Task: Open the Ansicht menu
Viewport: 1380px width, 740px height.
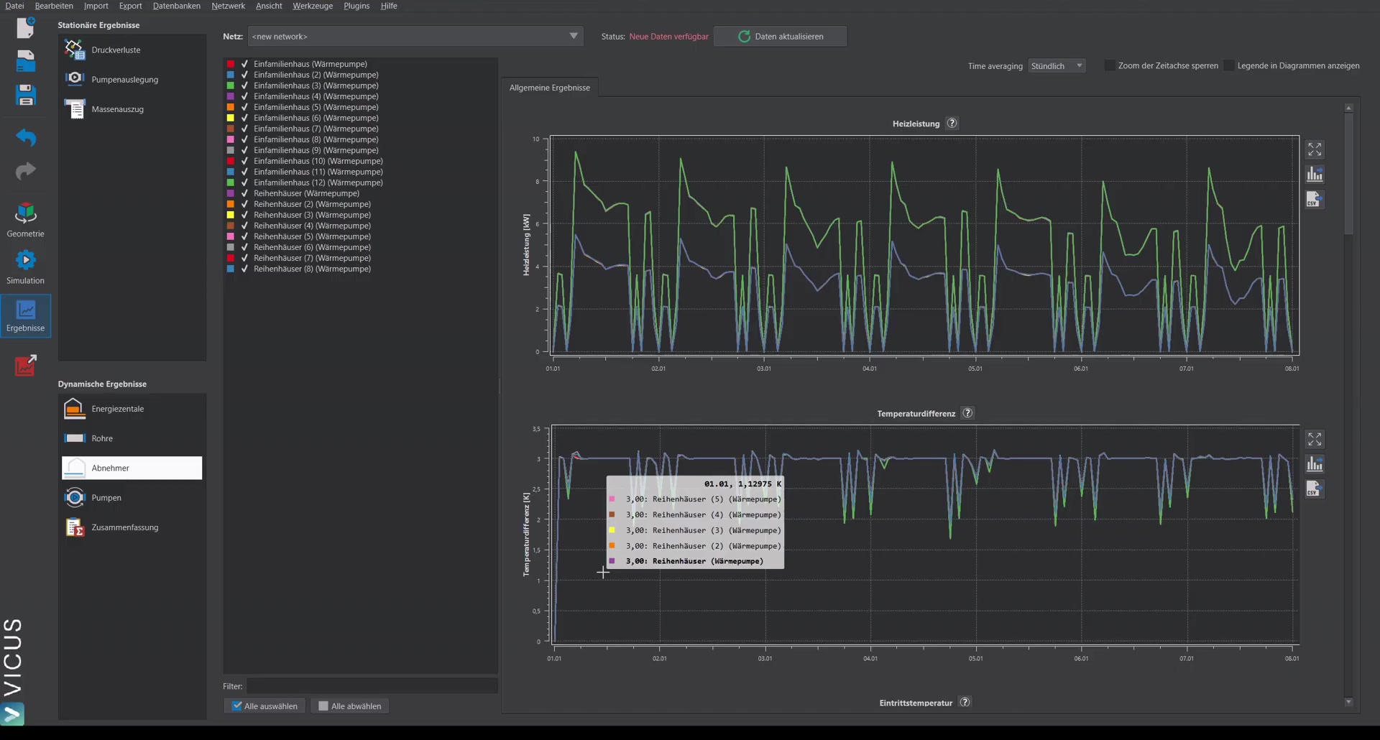Action: [x=269, y=6]
